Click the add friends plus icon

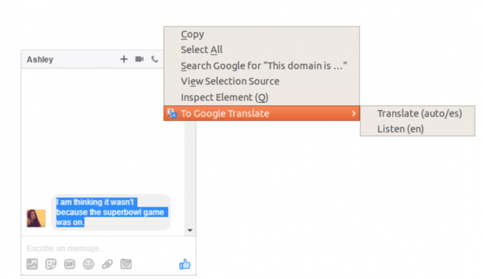[124, 59]
